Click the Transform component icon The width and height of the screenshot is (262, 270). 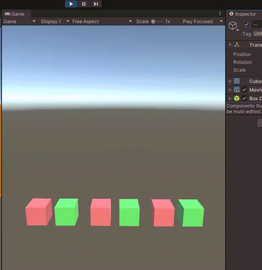click(237, 45)
